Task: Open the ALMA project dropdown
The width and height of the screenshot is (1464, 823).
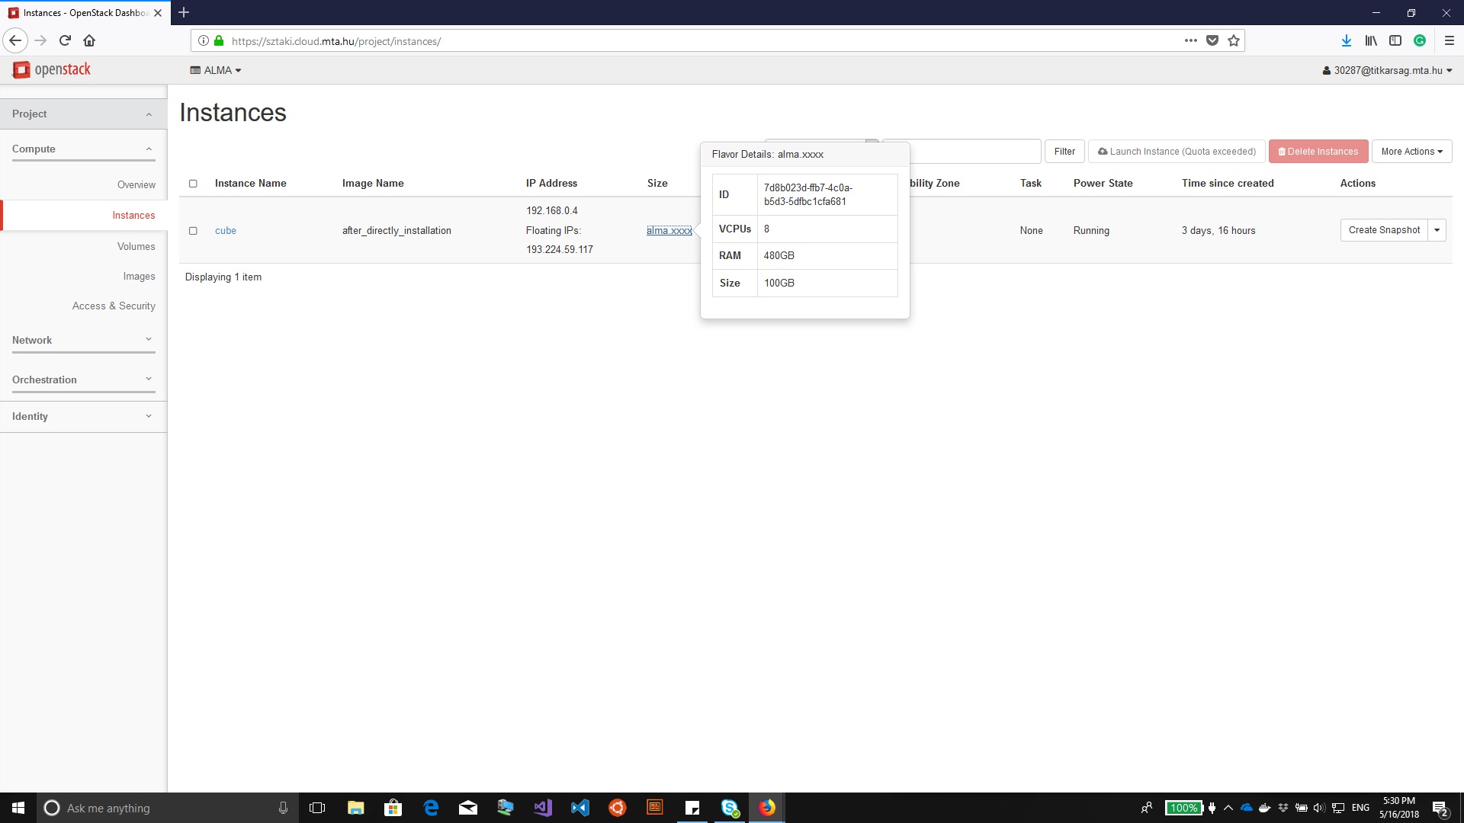Action: 216,70
